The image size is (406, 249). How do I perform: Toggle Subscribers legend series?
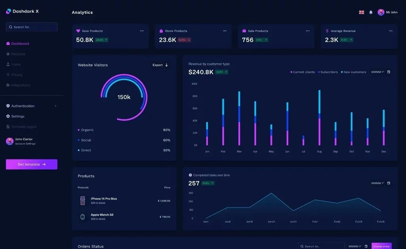pos(328,72)
